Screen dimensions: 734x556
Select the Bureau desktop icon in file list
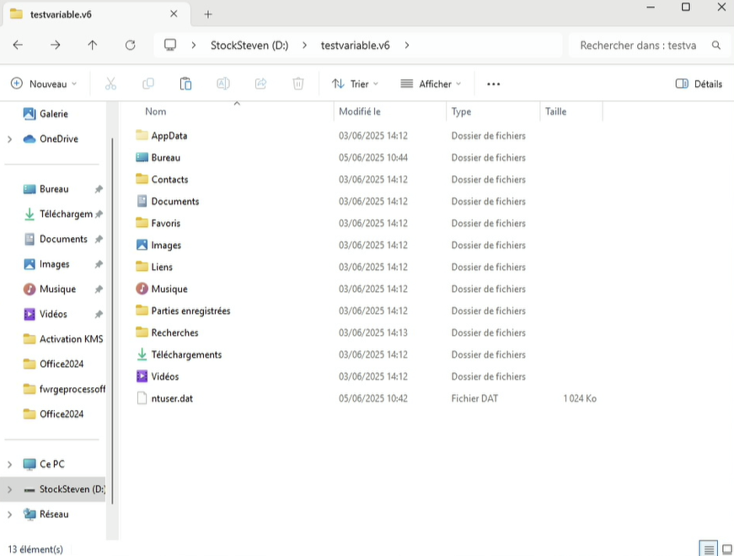(142, 158)
